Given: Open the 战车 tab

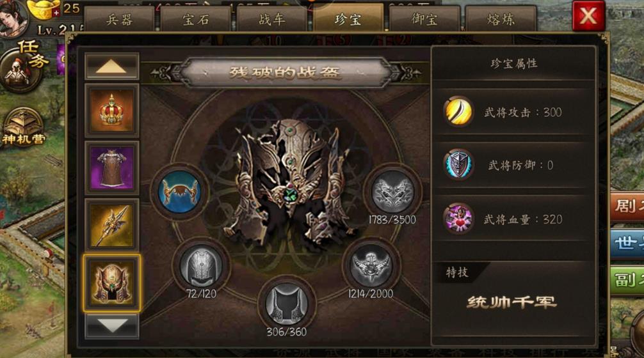Looking at the screenshot, I should [x=272, y=19].
